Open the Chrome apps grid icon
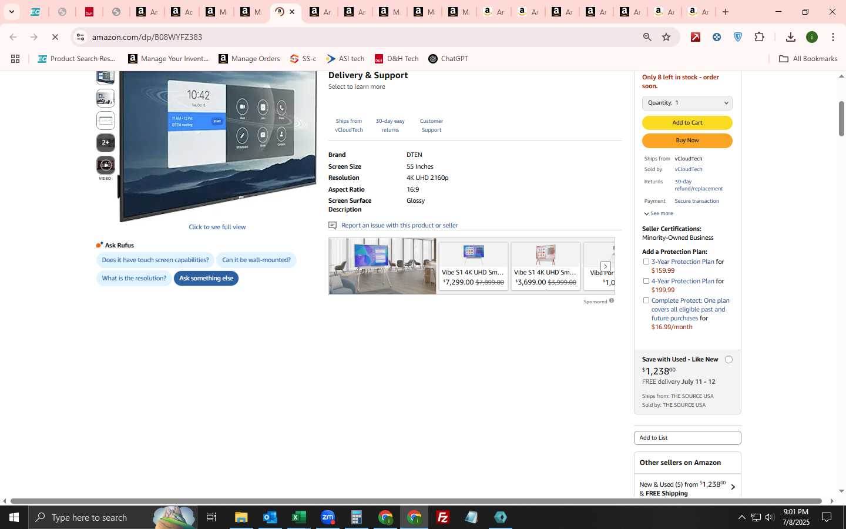The width and height of the screenshot is (846, 529). pyautogui.click(x=15, y=59)
